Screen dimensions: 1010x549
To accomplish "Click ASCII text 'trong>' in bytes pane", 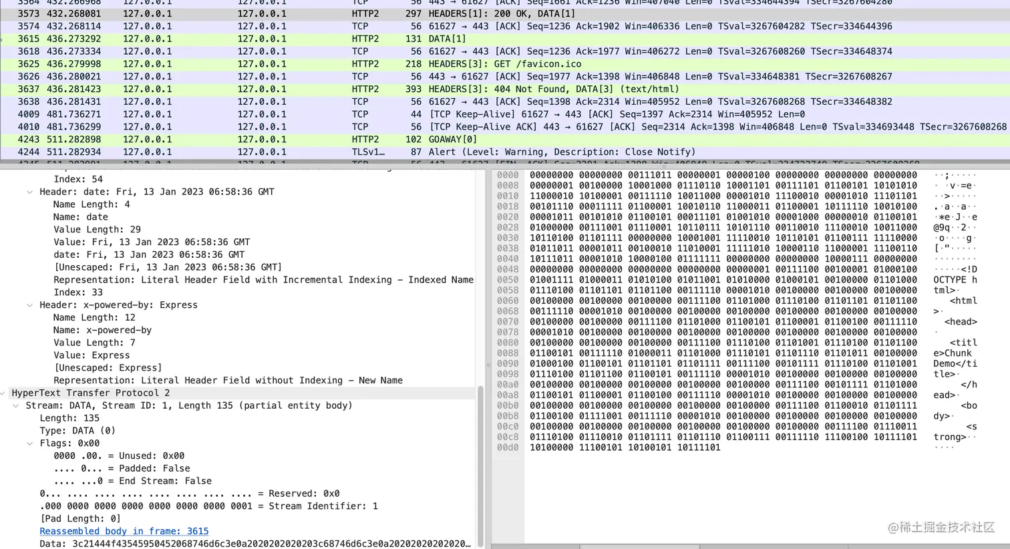I will (x=950, y=437).
